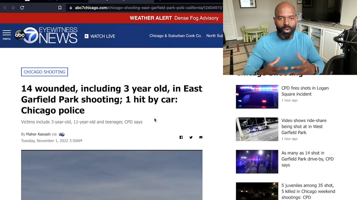The image size is (357, 200).
Task: Open the ride-share shooting video thumbnail
Action: [x=257, y=129]
